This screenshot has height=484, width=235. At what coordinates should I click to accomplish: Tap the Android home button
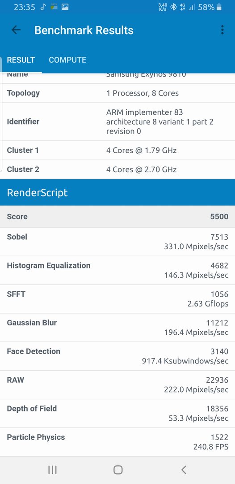click(118, 470)
